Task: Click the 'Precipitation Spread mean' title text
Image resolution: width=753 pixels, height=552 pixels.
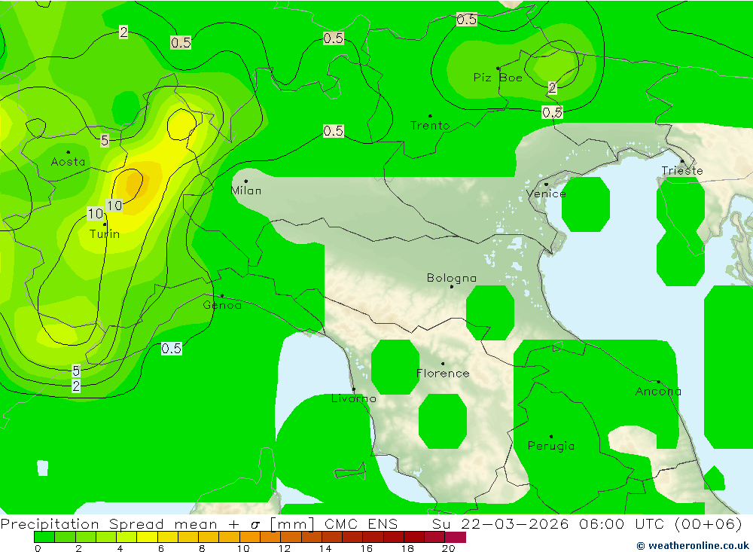Action: pos(109,523)
